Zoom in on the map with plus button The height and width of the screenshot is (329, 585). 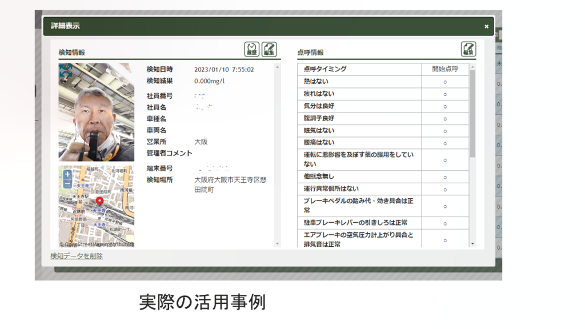point(68,174)
